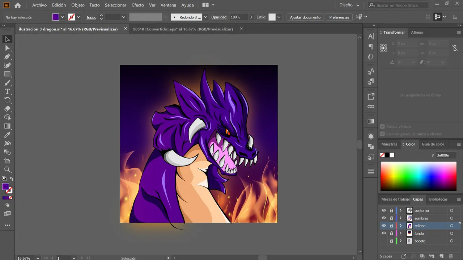Expand the boceto layer contents
The width and height of the screenshot is (463, 260).
400,241
